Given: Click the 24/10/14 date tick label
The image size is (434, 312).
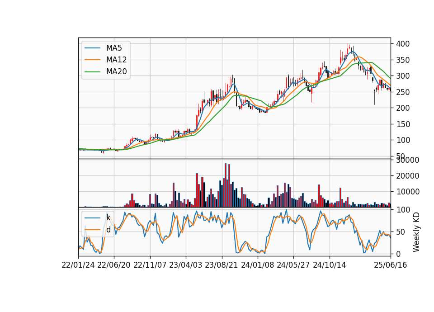Looking at the screenshot, I should point(330,265).
